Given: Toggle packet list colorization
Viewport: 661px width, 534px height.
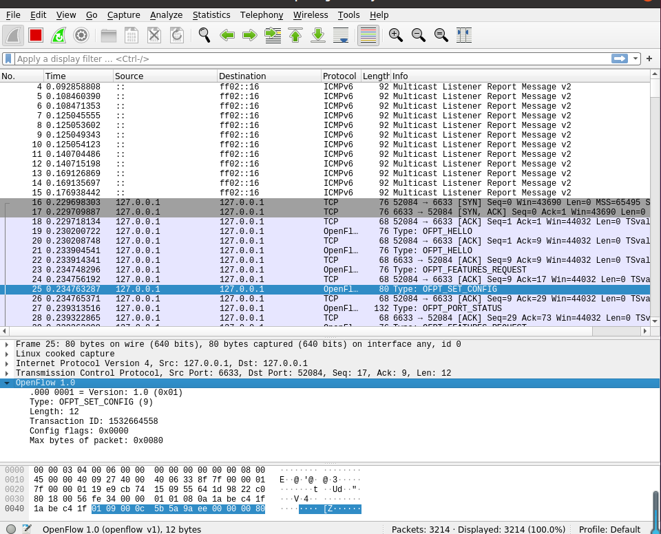Looking at the screenshot, I should [x=368, y=35].
